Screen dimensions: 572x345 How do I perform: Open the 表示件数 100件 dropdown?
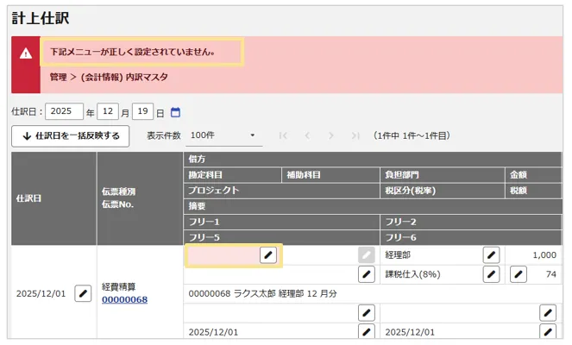tap(223, 136)
